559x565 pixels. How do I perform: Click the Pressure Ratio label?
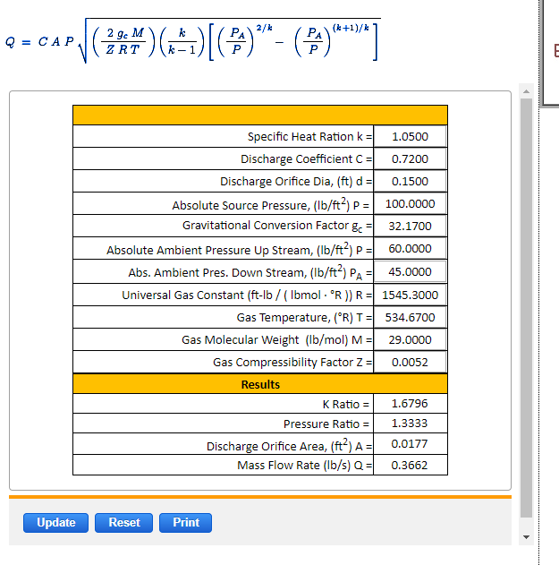pyautogui.click(x=326, y=424)
